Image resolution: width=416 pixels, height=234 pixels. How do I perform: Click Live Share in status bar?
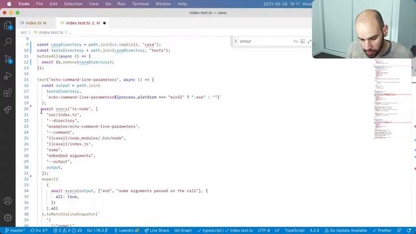point(157,230)
